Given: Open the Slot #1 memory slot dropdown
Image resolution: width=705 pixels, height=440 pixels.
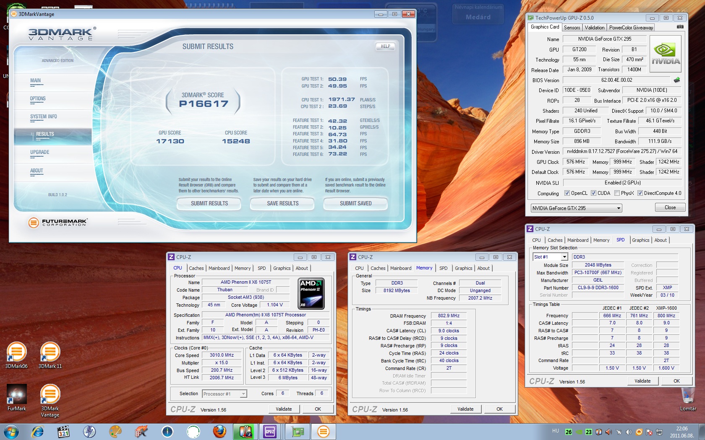Looking at the screenshot, I should click(x=564, y=257).
